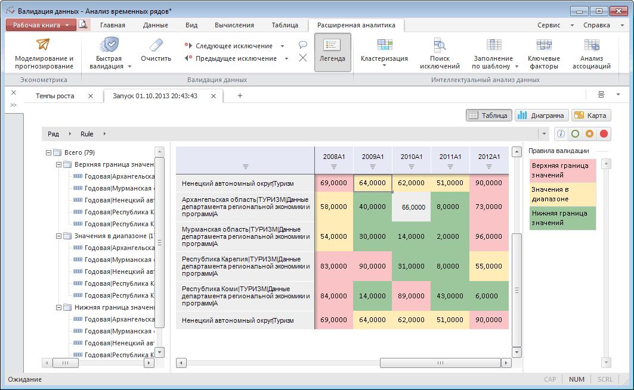Toggle the Легенда button off
634x390 pixels.
click(332, 52)
